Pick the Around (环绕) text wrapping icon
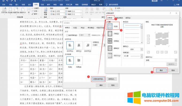This screenshot has height=106, width=182. pos(79,60)
